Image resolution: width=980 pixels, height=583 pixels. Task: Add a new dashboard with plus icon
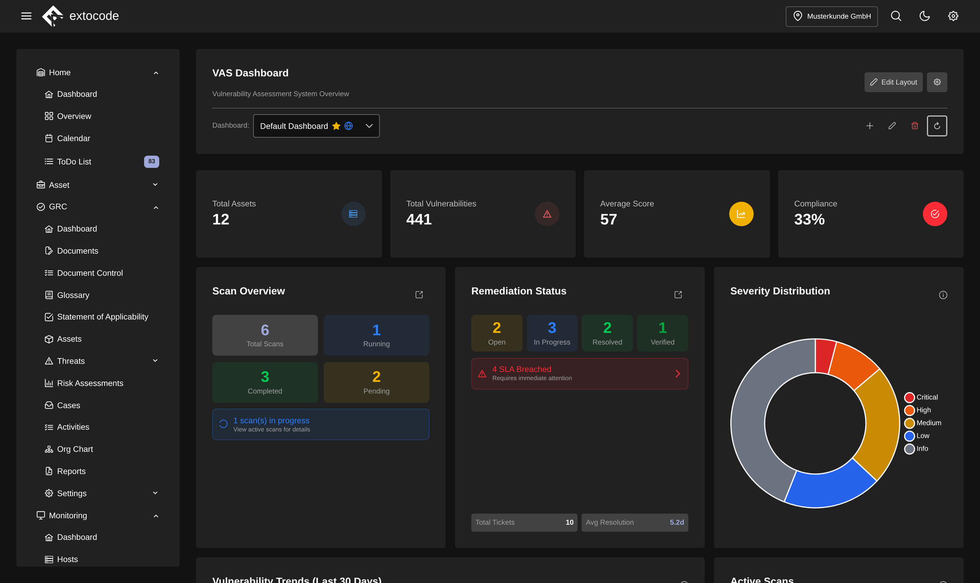[x=870, y=126]
